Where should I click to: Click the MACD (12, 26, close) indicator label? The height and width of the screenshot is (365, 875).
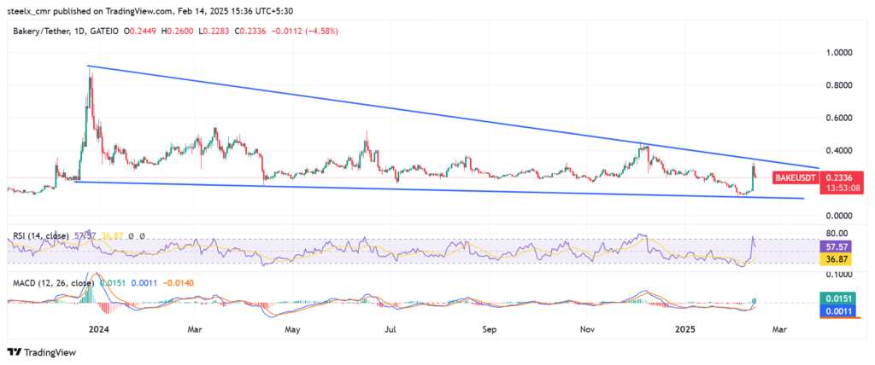(x=54, y=283)
